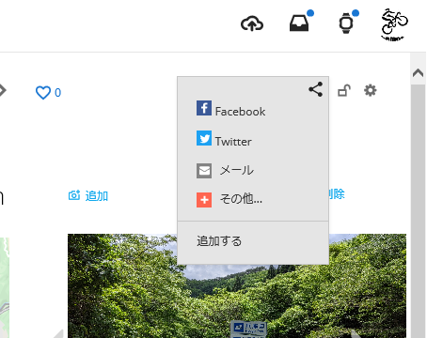Click the partially hidden 除 link

[x=337, y=194]
